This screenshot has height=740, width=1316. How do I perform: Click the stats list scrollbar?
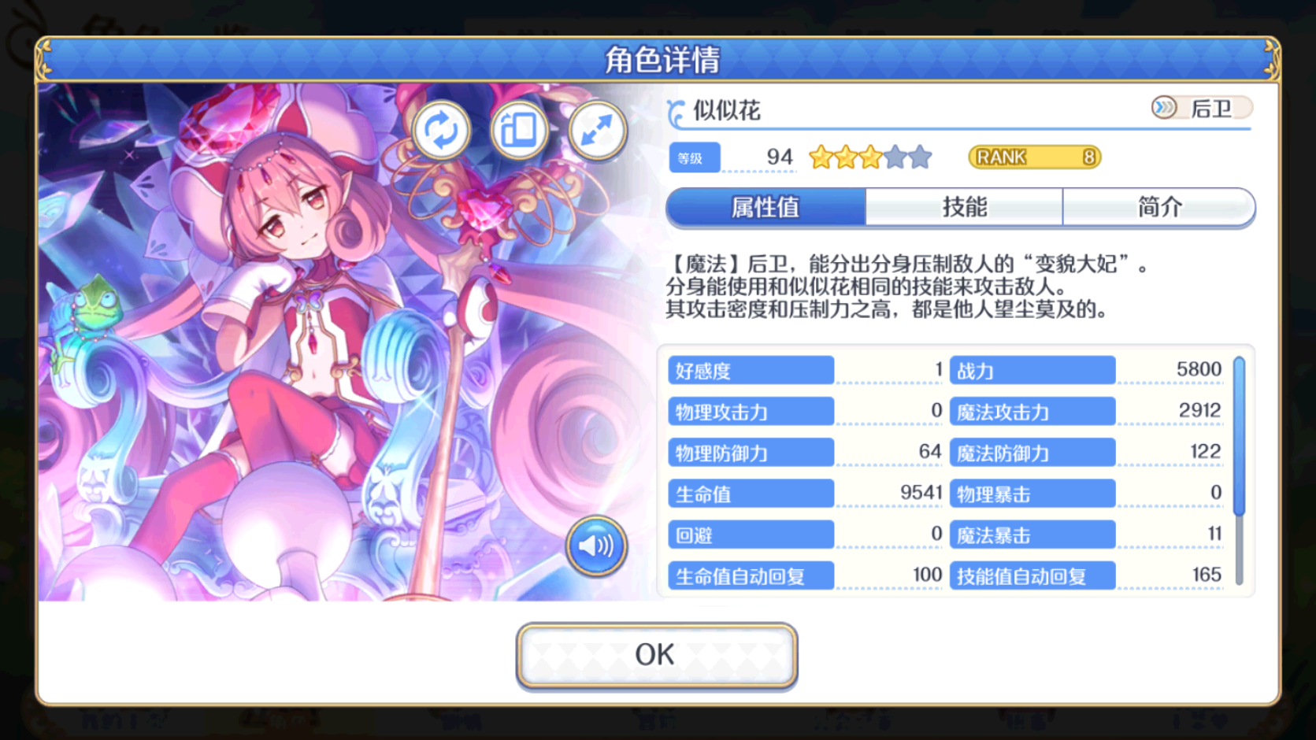click(1239, 471)
